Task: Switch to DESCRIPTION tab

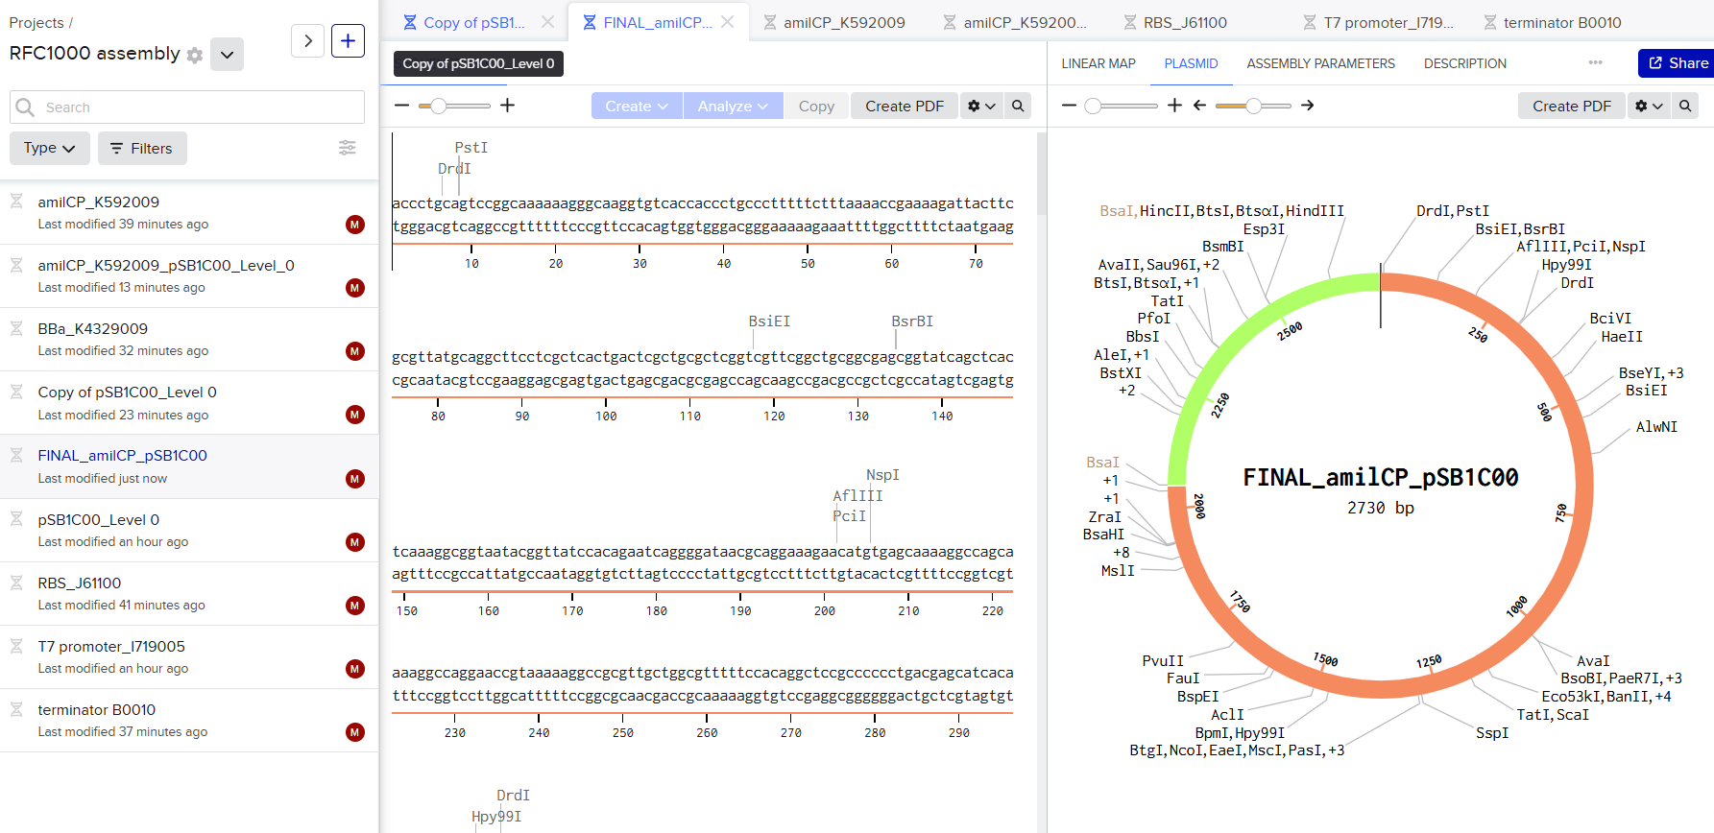Action: point(1464,63)
